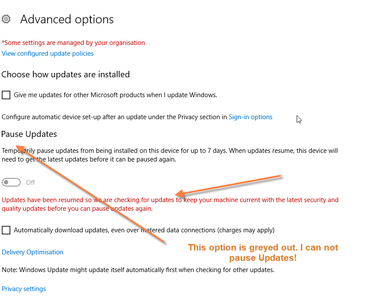Click the 'Give me updates for other Microsoft products' label
The width and height of the screenshot is (387, 304).
point(115,95)
